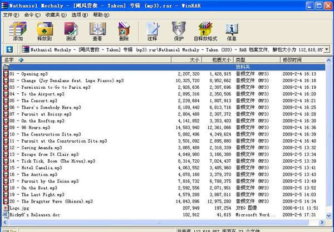Select 15 - Hotel Camelia.mp3
334x232 pixels.
click(36, 168)
